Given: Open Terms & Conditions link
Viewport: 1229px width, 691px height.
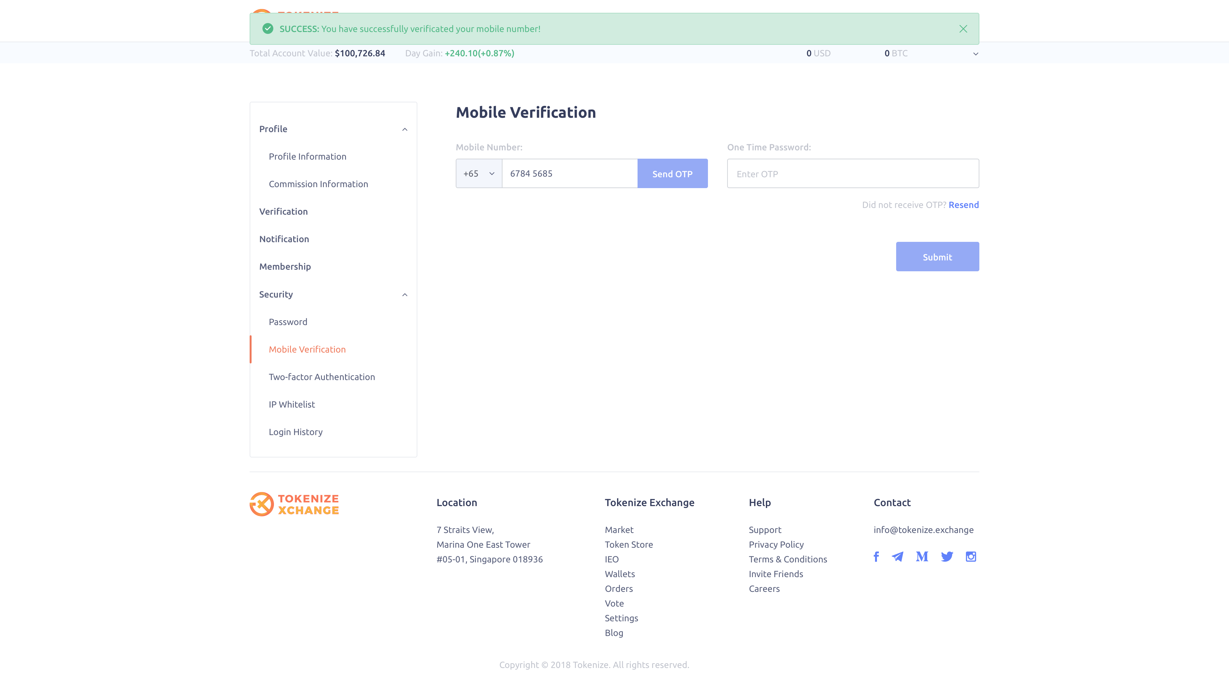Looking at the screenshot, I should click(788, 560).
